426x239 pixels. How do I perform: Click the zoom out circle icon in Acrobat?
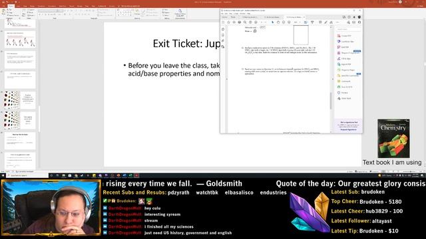284,22
